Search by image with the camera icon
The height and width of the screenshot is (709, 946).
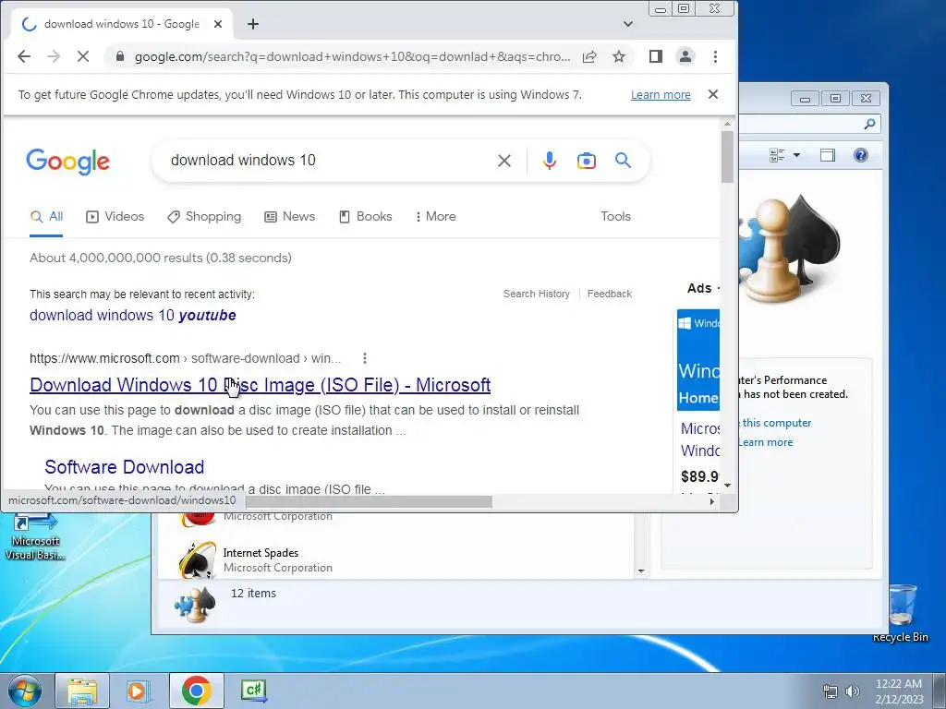tap(587, 161)
